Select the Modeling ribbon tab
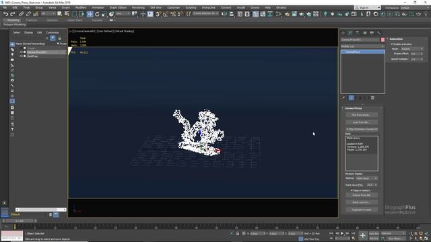 (x=13, y=20)
